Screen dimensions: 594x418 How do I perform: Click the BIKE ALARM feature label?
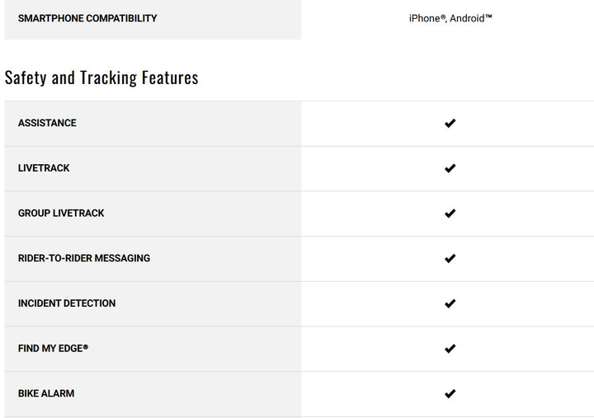pos(46,393)
